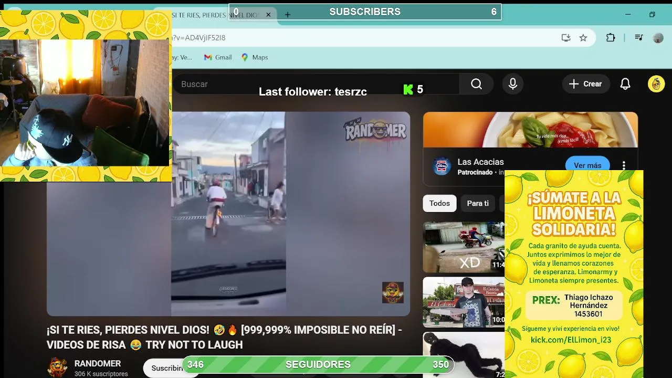Click the YouTube Buscar search field

(x=316, y=84)
